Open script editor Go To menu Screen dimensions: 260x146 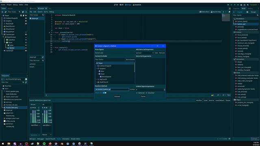click(46, 12)
